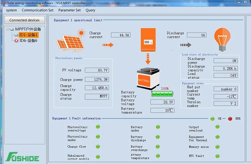Open the Parameter Set menu

(x=70, y=10)
